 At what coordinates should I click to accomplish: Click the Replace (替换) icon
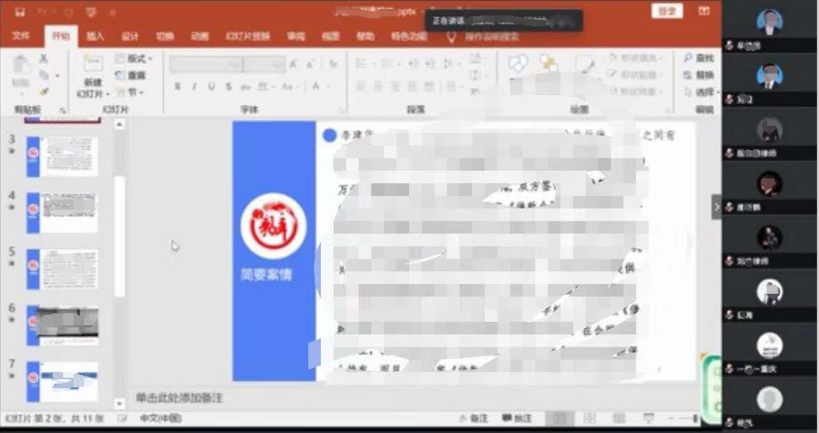click(687, 75)
